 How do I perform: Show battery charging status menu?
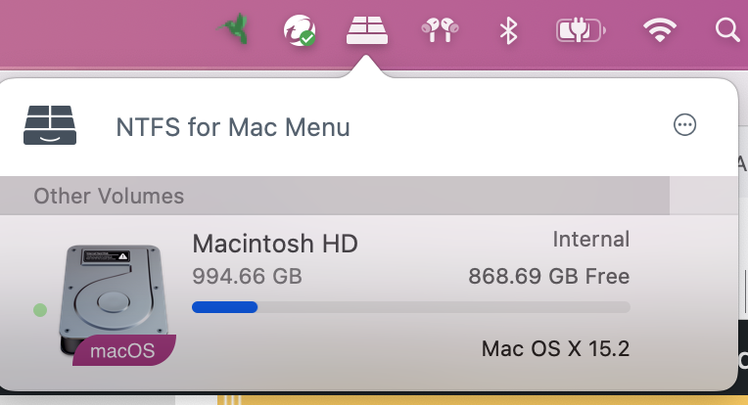pyautogui.click(x=581, y=30)
